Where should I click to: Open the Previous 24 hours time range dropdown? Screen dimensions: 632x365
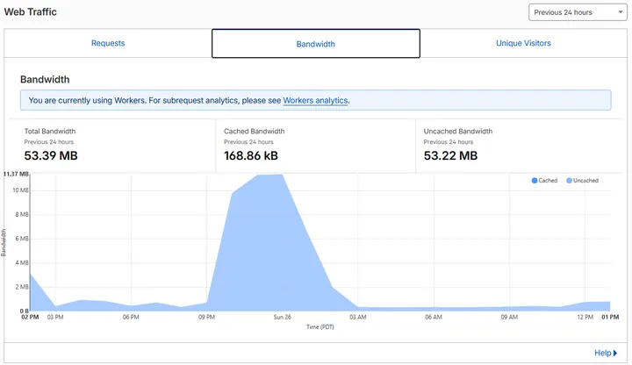coord(578,12)
